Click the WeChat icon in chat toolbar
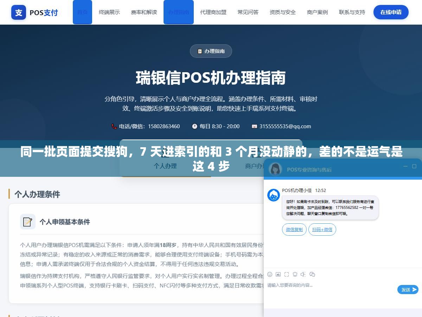 [312, 274]
